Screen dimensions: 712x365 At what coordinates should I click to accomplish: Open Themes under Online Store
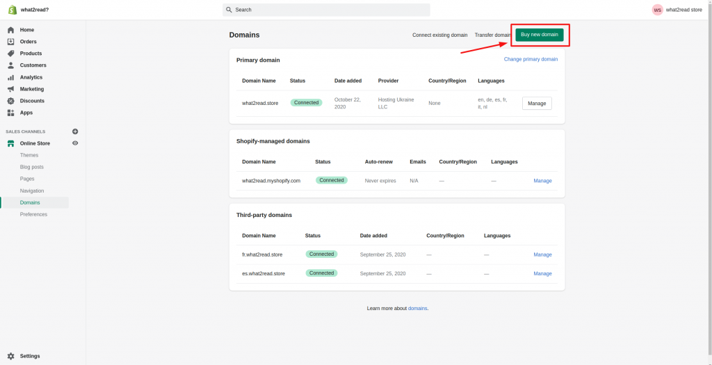29,155
